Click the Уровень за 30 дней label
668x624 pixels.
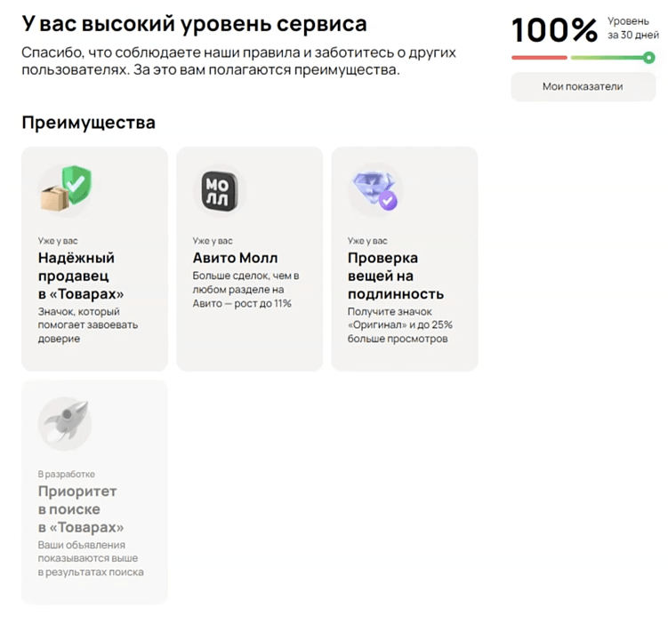coord(633,28)
